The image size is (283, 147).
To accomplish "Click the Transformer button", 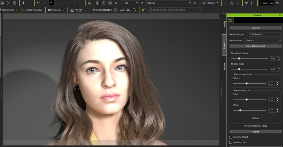I will [7, 10].
